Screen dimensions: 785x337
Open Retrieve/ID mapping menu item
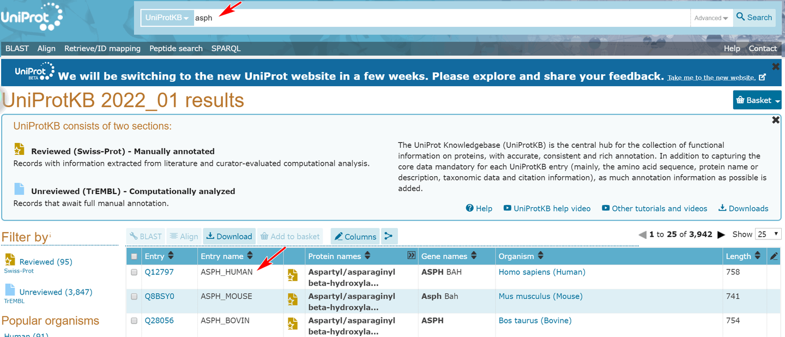[x=102, y=49]
